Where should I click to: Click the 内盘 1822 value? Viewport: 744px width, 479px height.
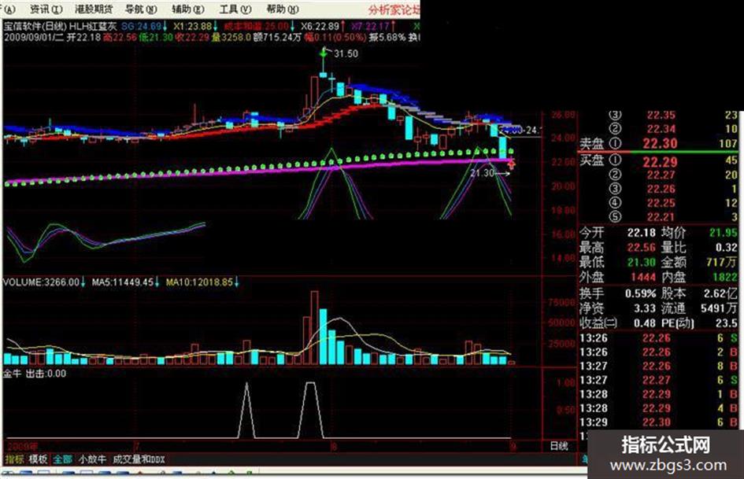pyautogui.click(x=725, y=277)
